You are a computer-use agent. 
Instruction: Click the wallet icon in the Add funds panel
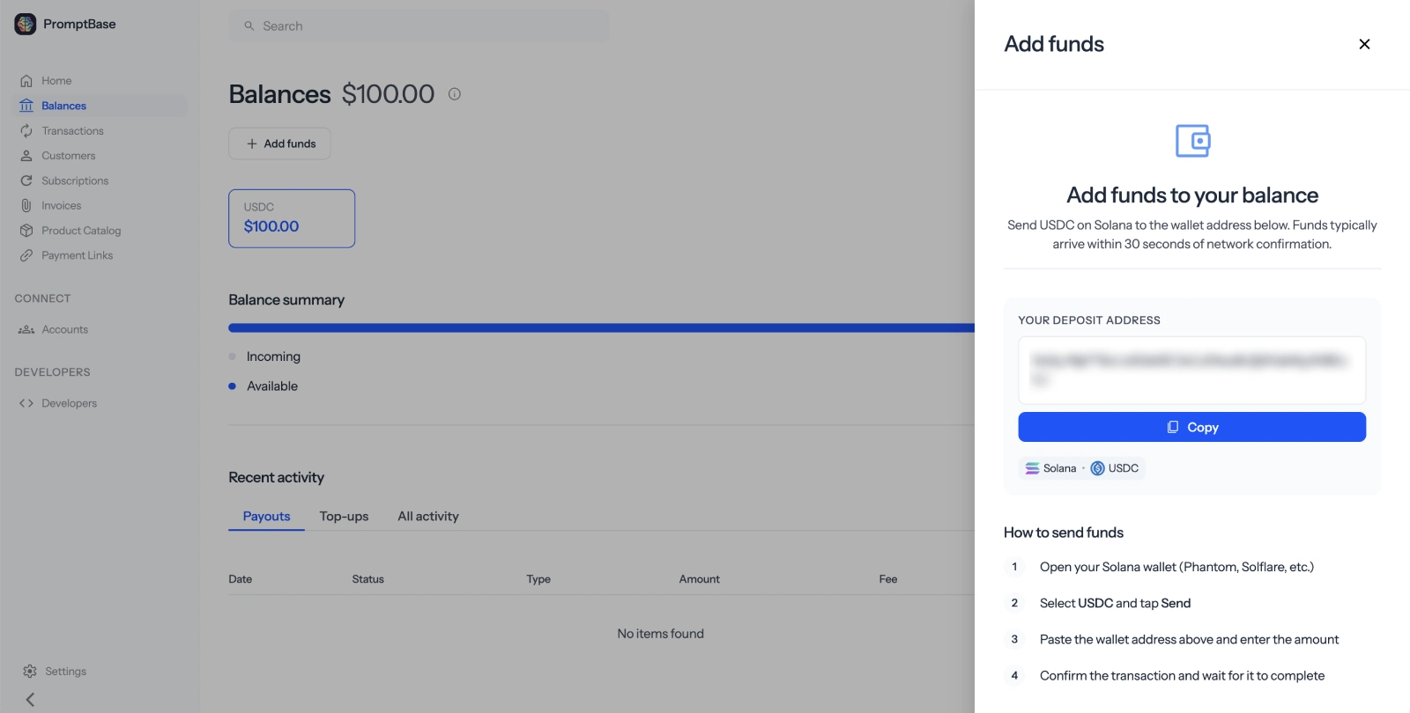click(x=1192, y=141)
